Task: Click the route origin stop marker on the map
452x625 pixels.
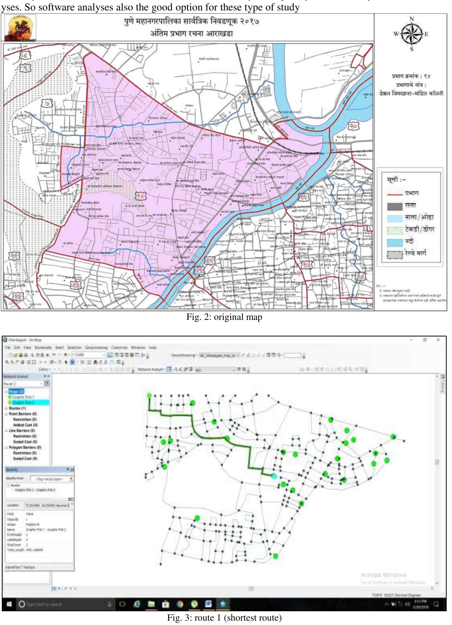Action: (149, 395)
